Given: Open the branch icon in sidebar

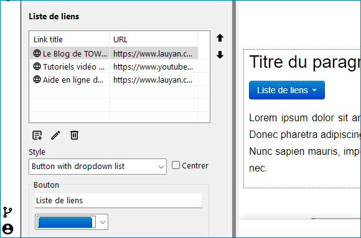Looking at the screenshot, I should tap(7, 212).
